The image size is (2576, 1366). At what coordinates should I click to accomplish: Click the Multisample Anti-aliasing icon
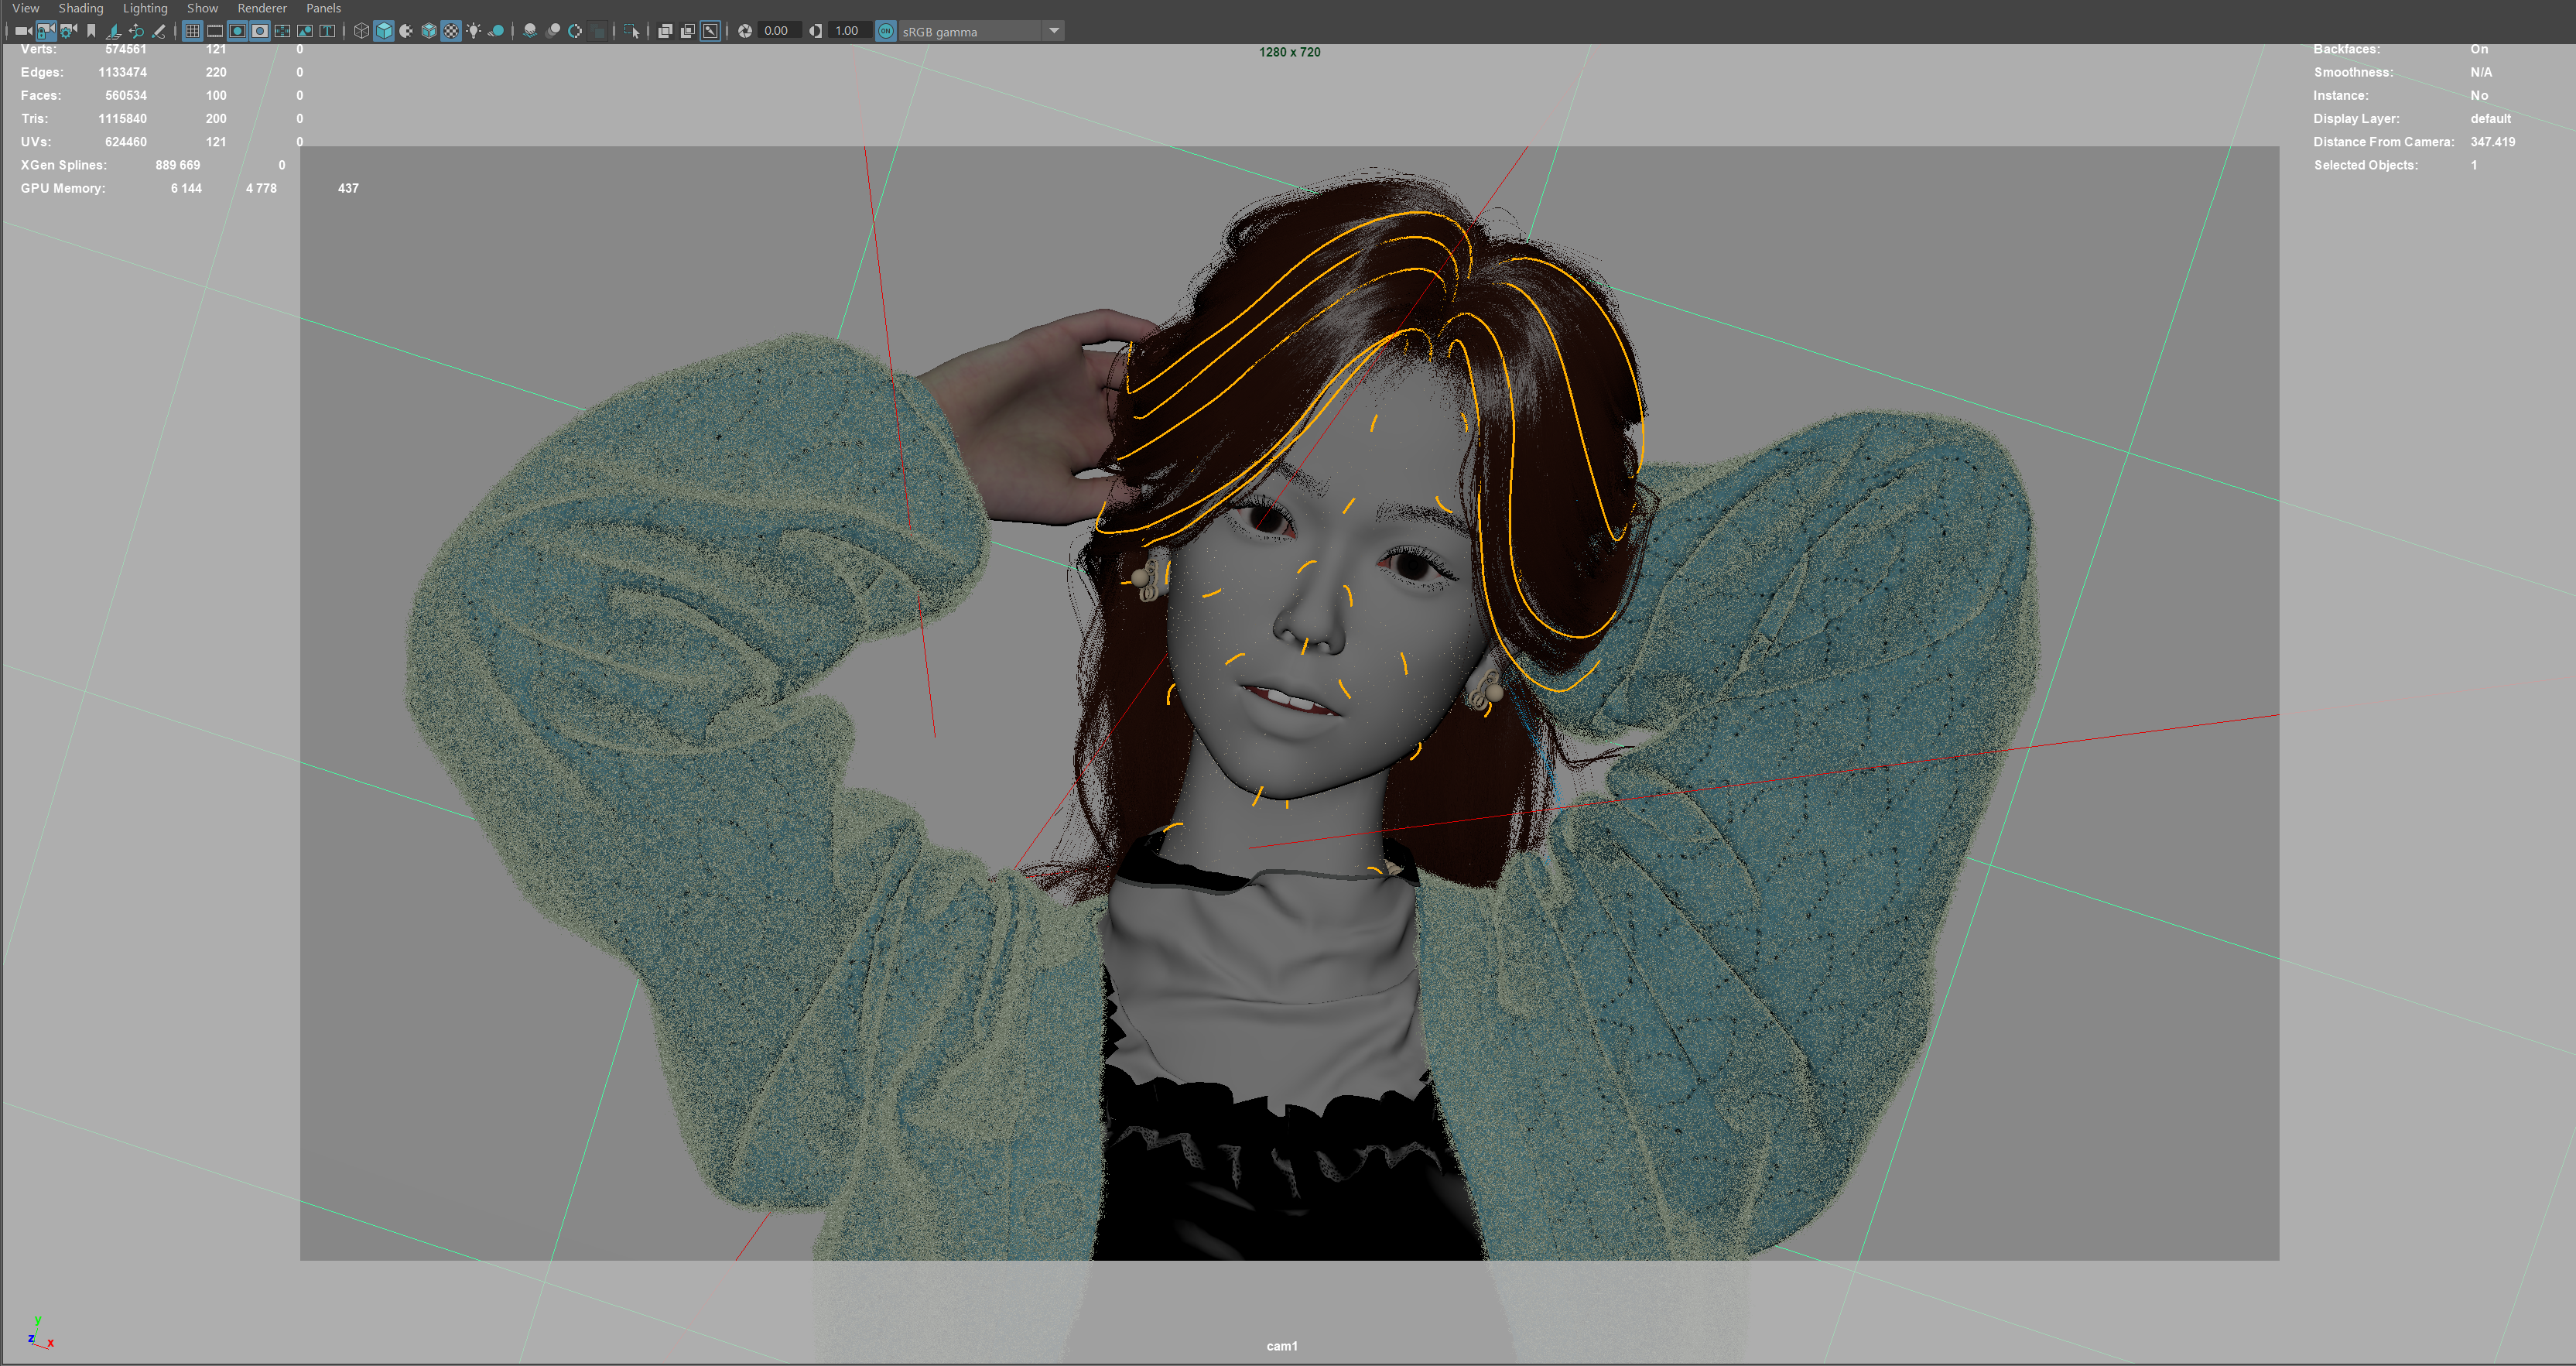[575, 31]
